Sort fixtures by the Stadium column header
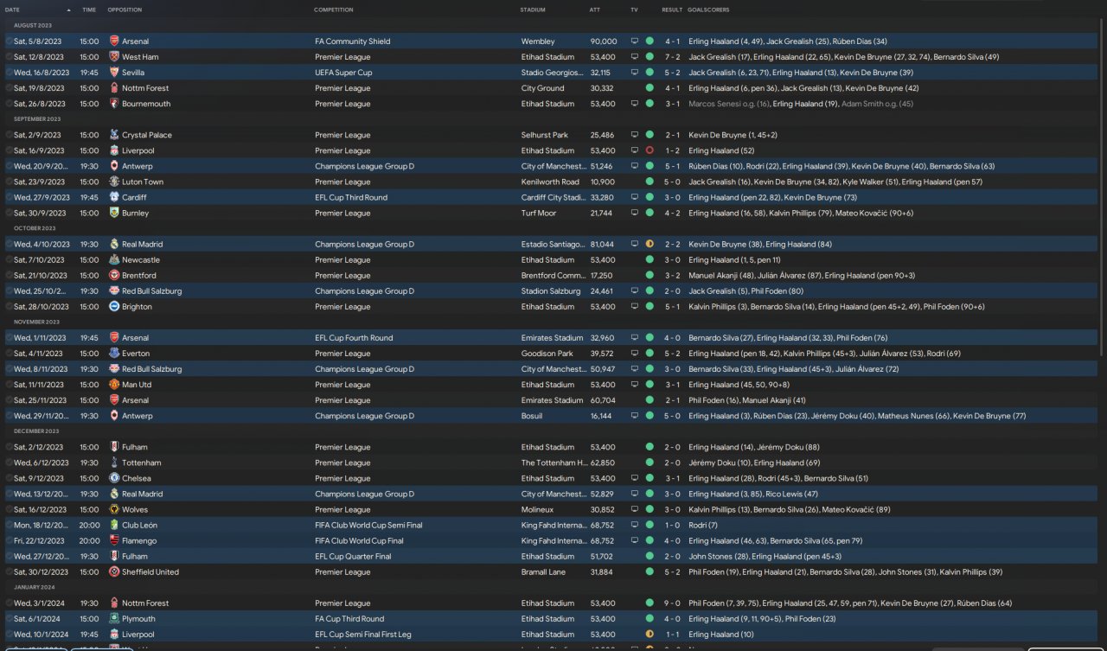This screenshot has height=651, width=1107. coord(533,10)
